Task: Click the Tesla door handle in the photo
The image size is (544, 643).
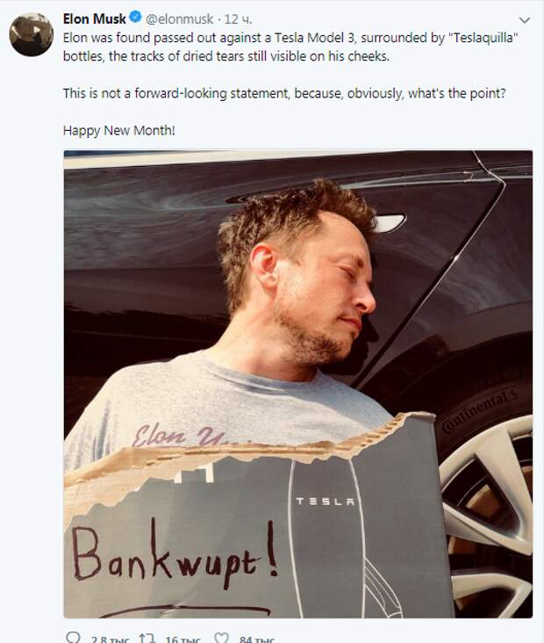Action: click(390, 223)
